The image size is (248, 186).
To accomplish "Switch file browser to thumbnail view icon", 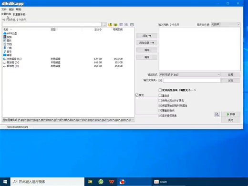I will click(x=132, y=25).
